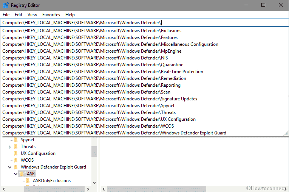The image size is (289, 192).
Task: Select the Windows Defender Exploit Guard suggestion
Action: coord(144,133)
